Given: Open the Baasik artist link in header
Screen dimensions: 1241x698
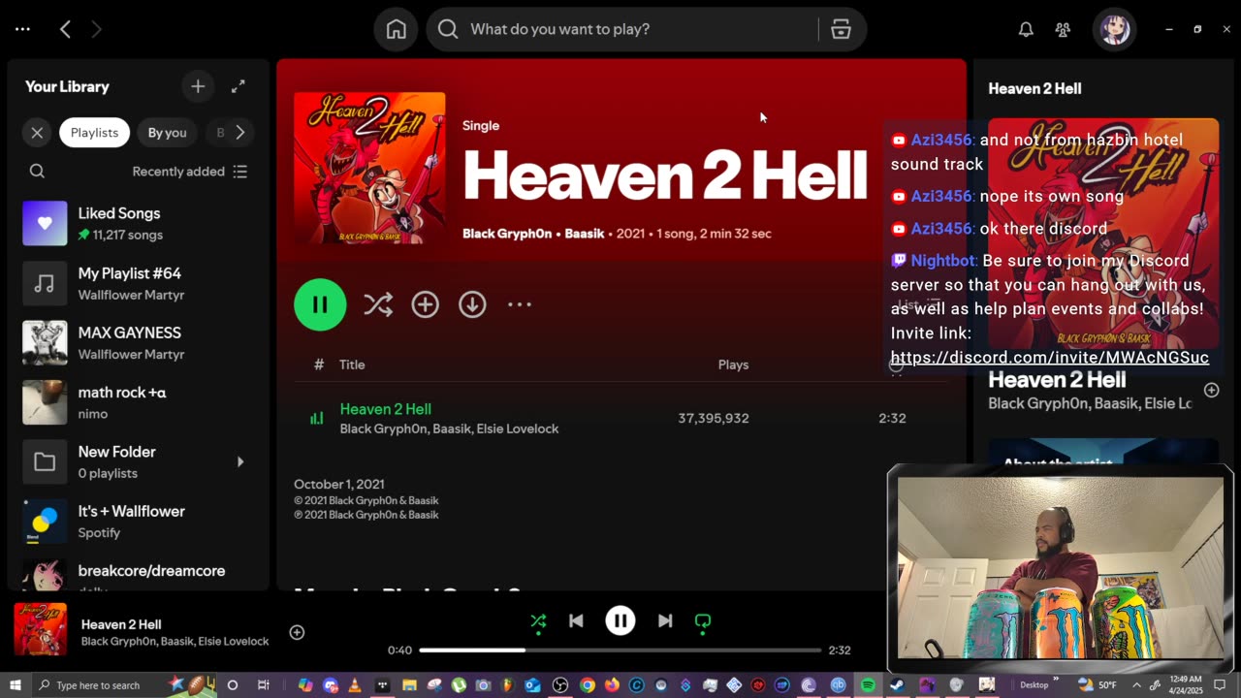Looking at the screenshot, I should click(585, 234).
